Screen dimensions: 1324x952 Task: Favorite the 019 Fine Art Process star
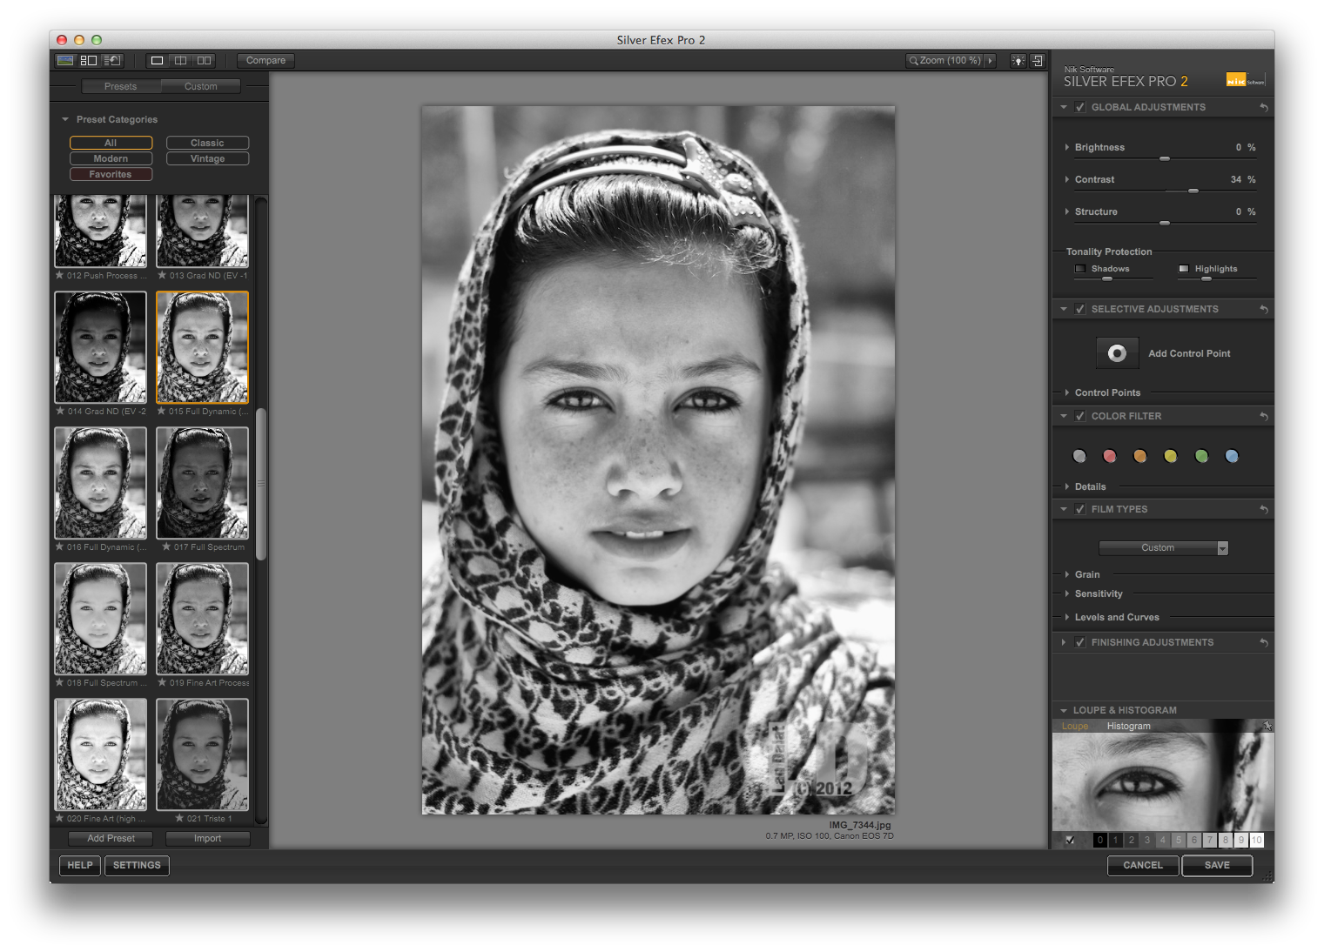(x=162, y=682)
